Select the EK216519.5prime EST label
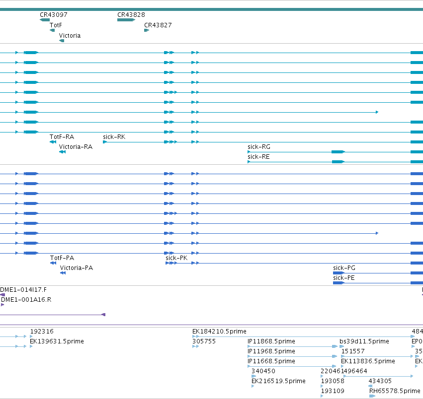The image size is (423, 399). (278, 381)
